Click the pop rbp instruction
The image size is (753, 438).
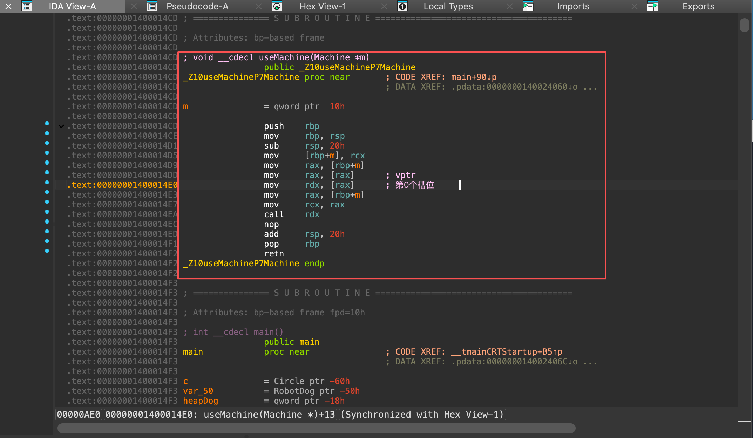(x=292, y=244)
